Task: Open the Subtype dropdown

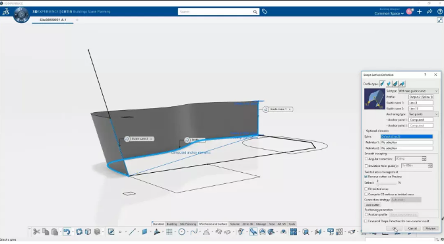Action: [x=418, y=91]
